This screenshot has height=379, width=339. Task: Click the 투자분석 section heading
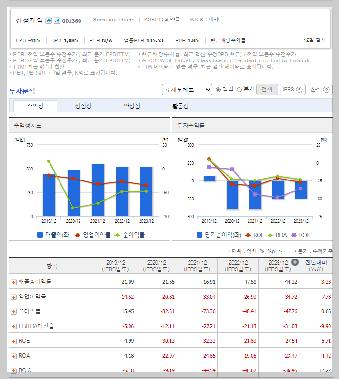click(x=22, y=91)
